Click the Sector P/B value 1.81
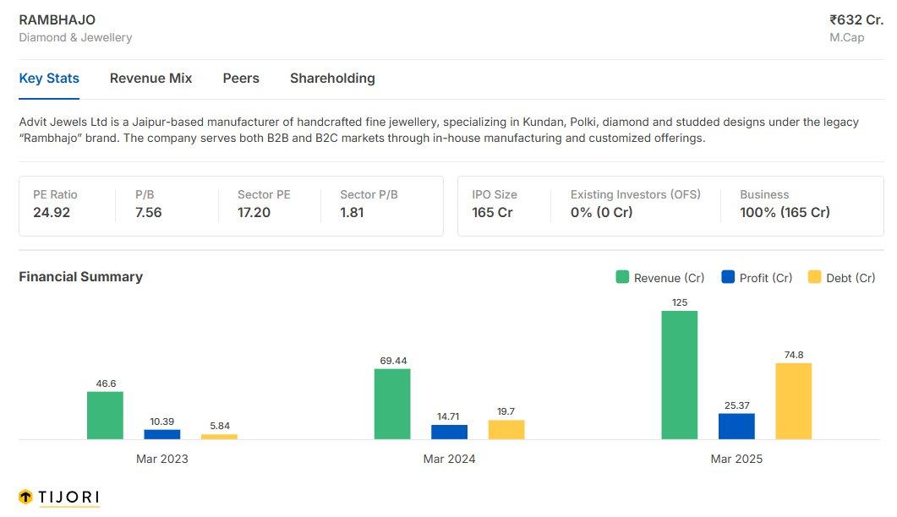This screenshot has width=897, height=517. 352,212
